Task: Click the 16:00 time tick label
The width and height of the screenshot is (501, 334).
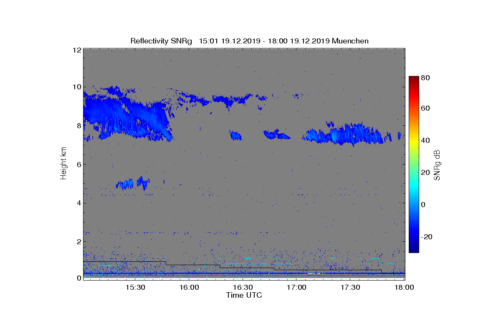Action: pos(189,288)
